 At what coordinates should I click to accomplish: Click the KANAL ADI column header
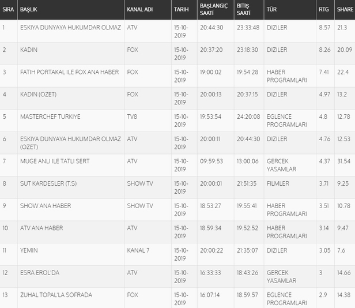(141, 10)
